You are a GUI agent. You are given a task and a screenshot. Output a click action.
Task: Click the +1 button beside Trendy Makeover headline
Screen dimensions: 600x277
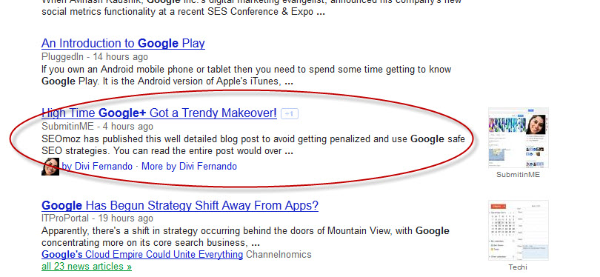pyautogui.click(x=290, y=113)
